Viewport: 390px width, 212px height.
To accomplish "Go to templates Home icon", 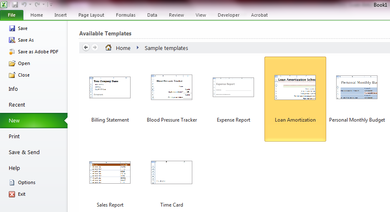I will coord(108,48).
